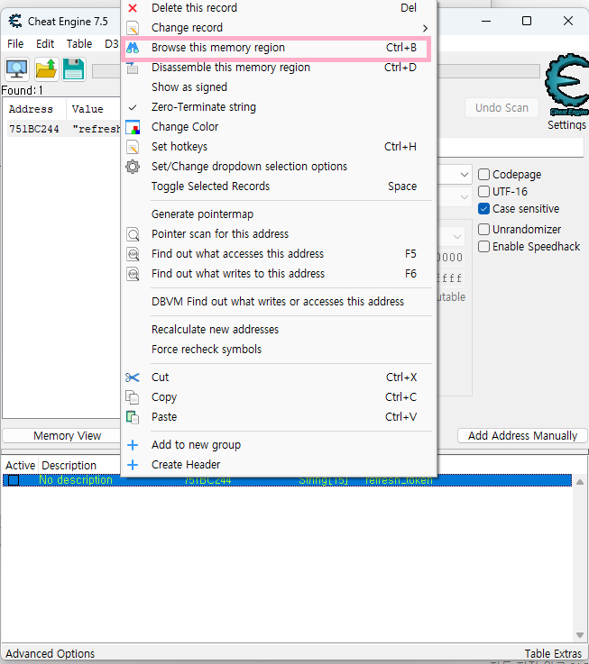
Task: Open the value type dropdown arrow
Action: pyautogui.click(x=465, y=197)
